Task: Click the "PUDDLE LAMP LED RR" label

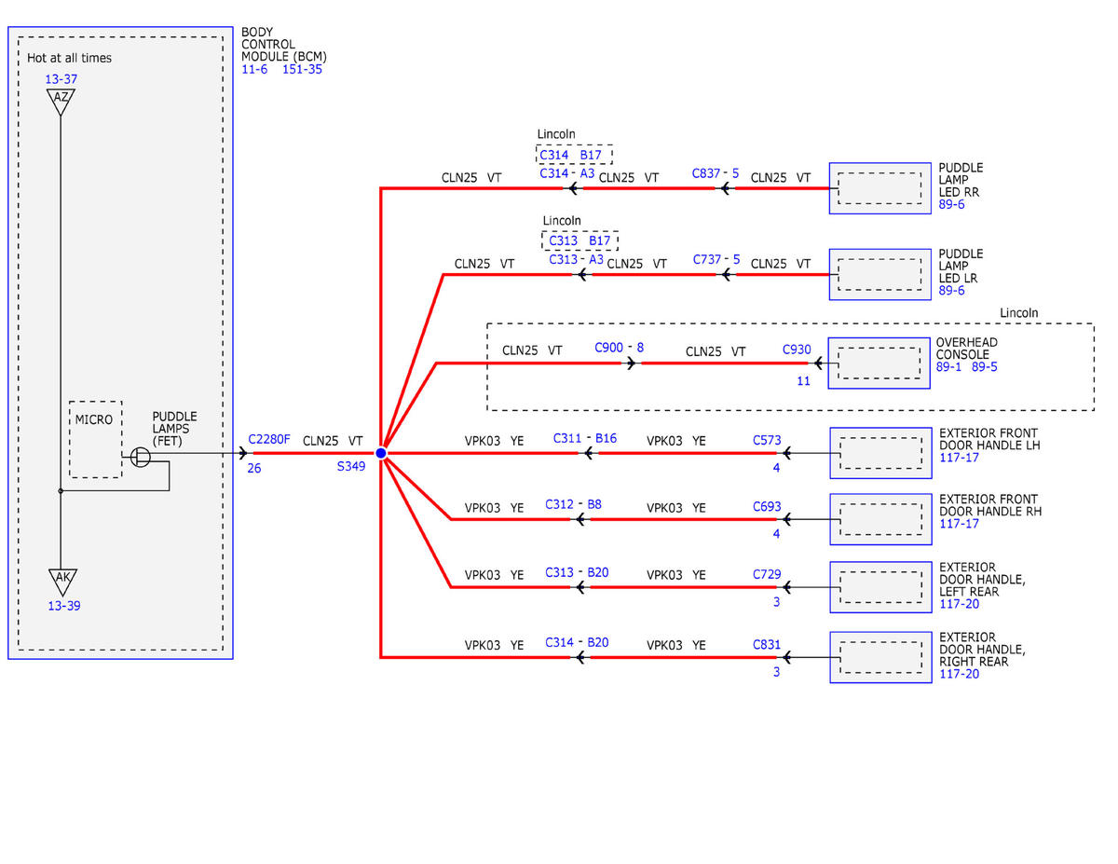Action: click(961, 180)
